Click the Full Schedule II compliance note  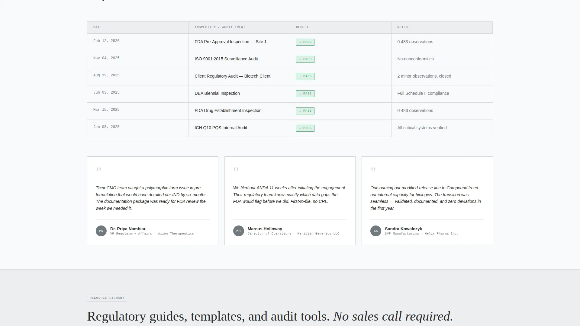(x=423, y=93)
